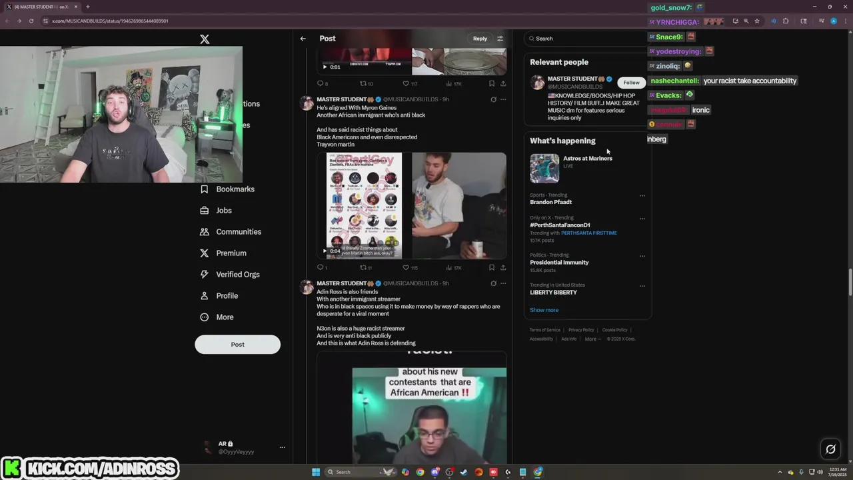
Task: Open Steam from the taskbar
Action: 464,472
